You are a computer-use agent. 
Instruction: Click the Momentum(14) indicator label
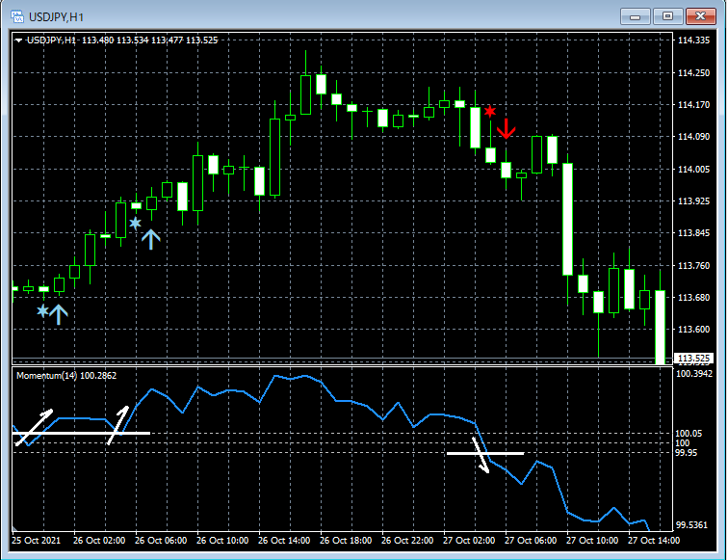(x=66, y=376)
